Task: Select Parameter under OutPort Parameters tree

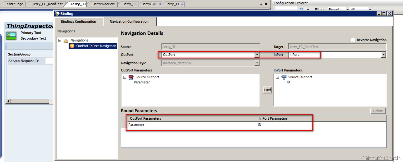Action: pos(142,82)
